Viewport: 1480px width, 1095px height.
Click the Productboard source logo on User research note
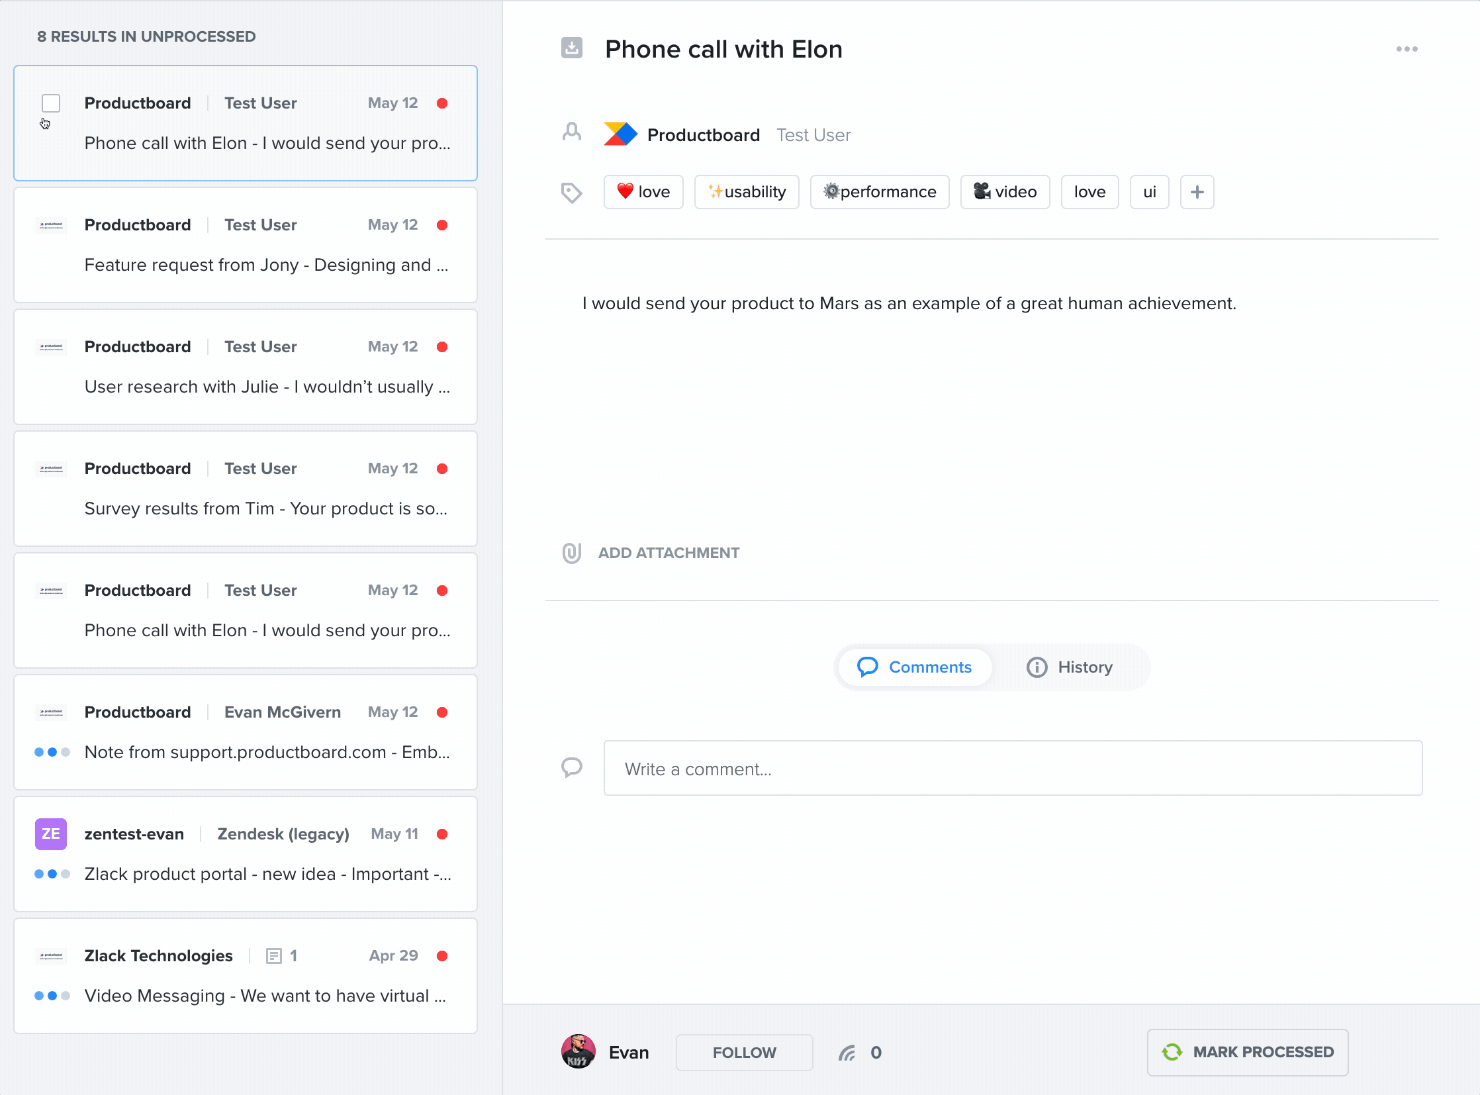point(51,347)
